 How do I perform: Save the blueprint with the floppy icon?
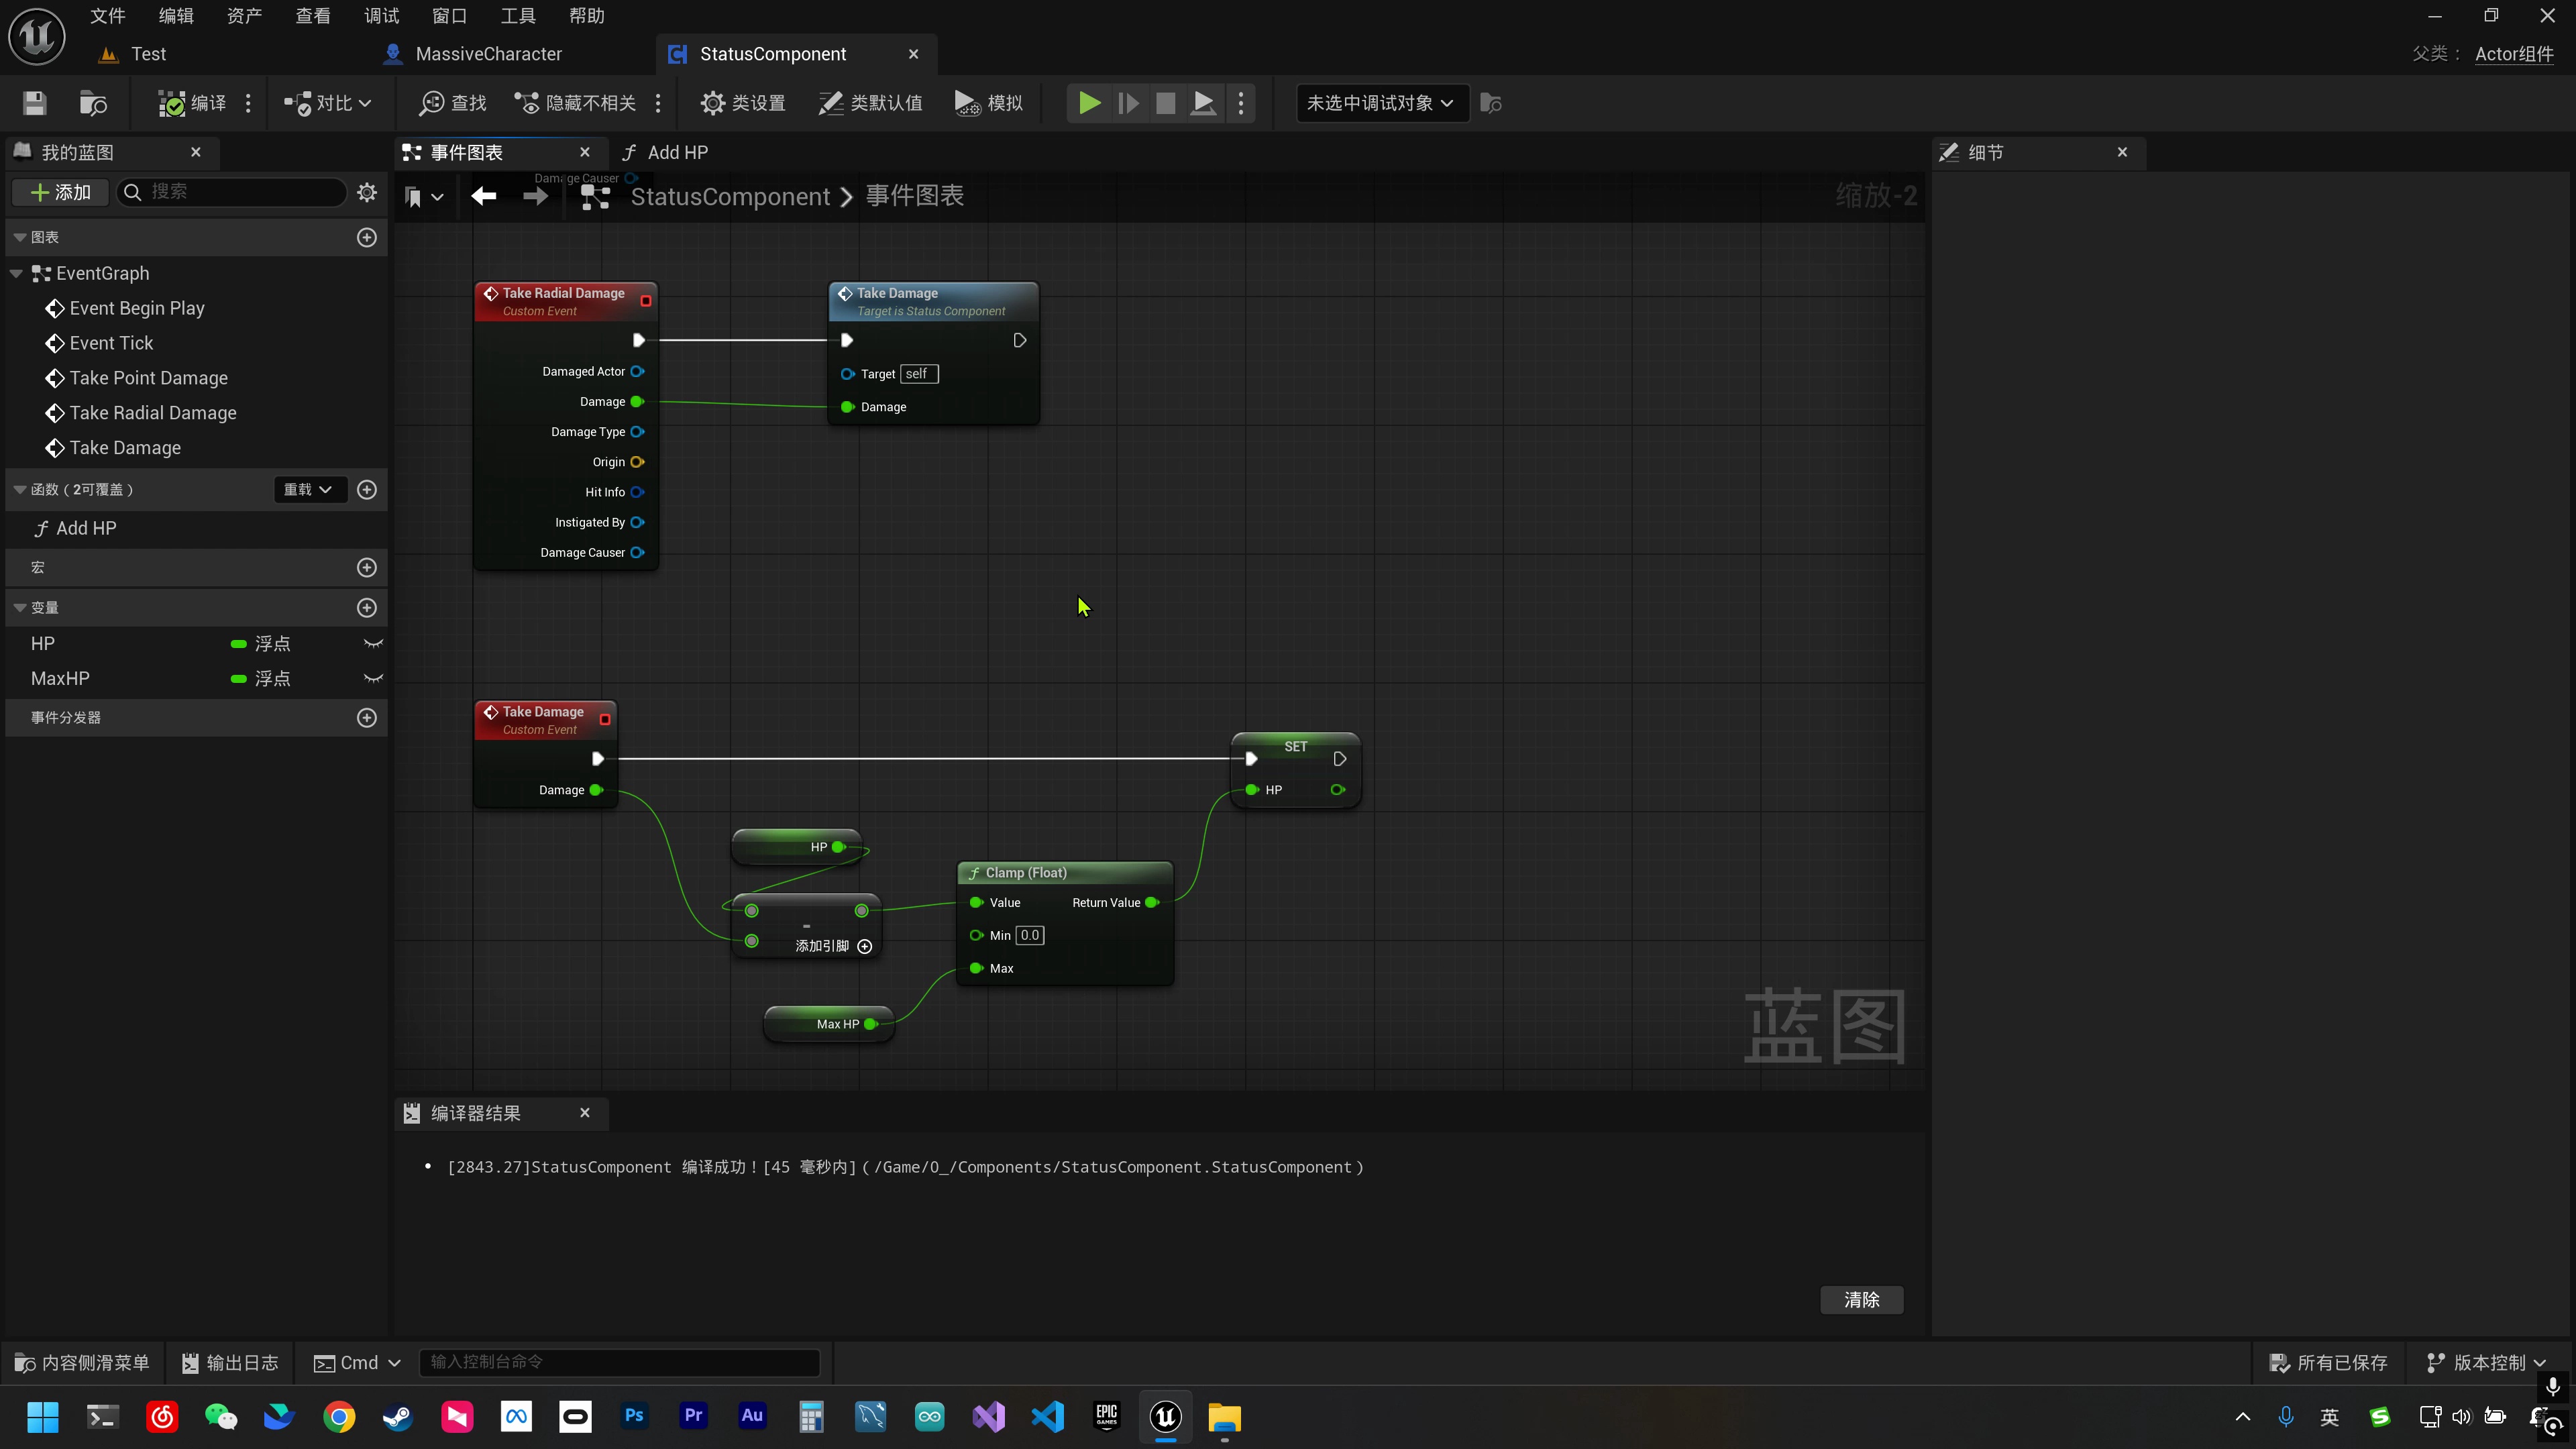pos(35,103)
